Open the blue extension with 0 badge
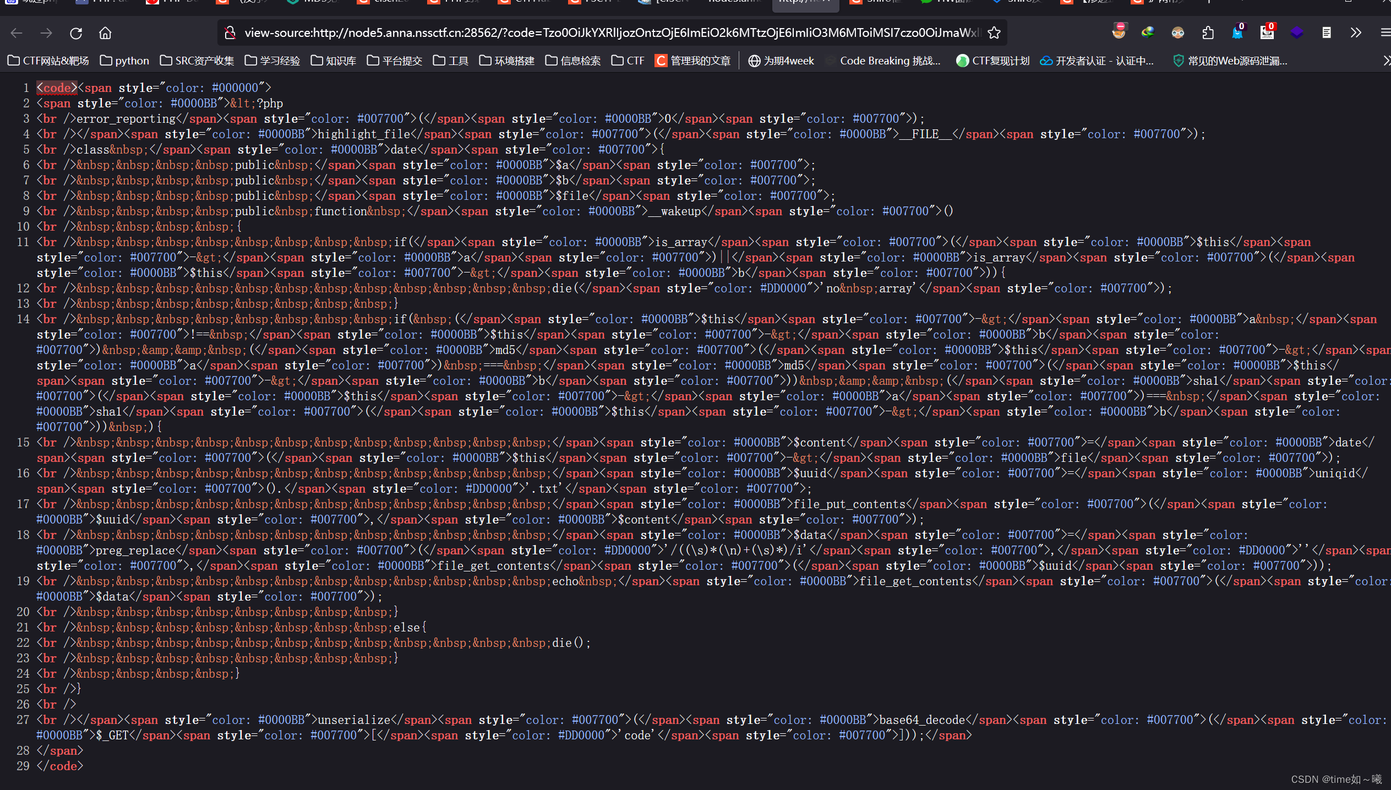The image size is (1391, 790). click(x=1237, y=32)
